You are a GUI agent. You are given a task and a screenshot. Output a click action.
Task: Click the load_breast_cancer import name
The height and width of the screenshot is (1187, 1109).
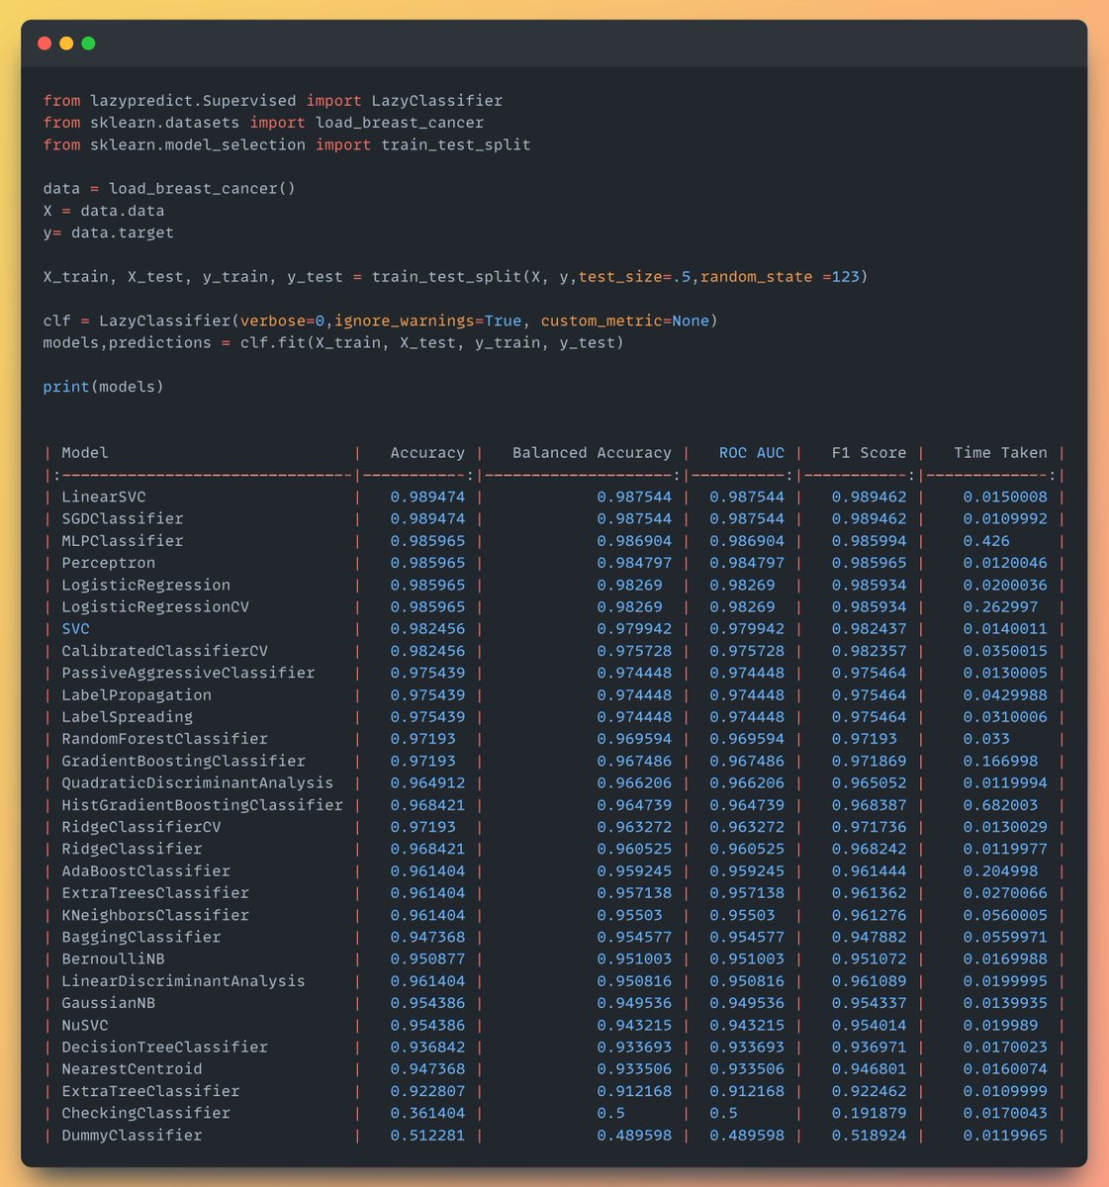click(x=400, y=123)
